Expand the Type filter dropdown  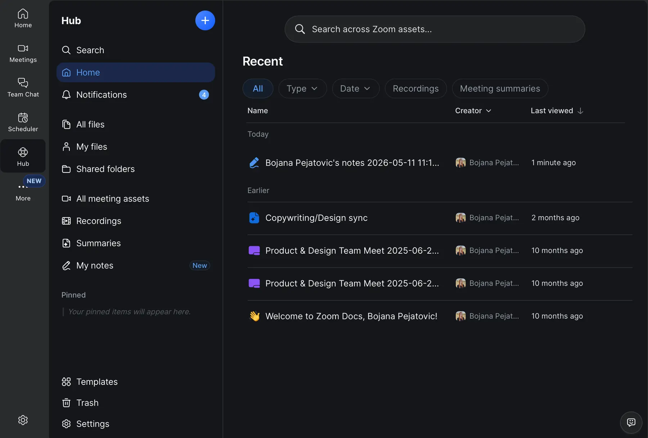[302, 88]
